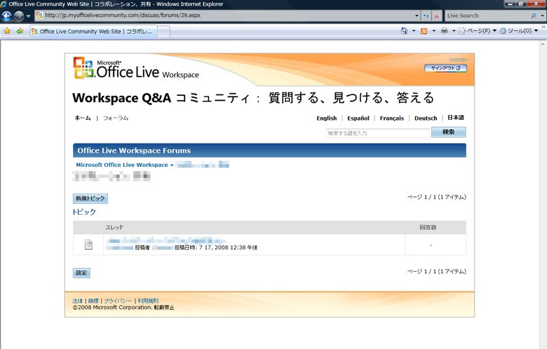This screenshot has width=547, height=349.
Task: Expand the Print dropdown arrow
Action: (x=454, y=31)
